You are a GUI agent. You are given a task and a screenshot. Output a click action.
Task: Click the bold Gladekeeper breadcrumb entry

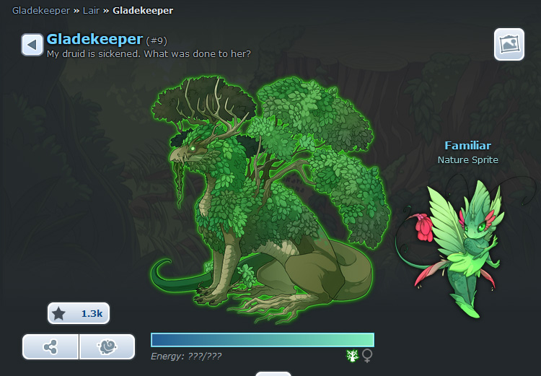point(143,11)
